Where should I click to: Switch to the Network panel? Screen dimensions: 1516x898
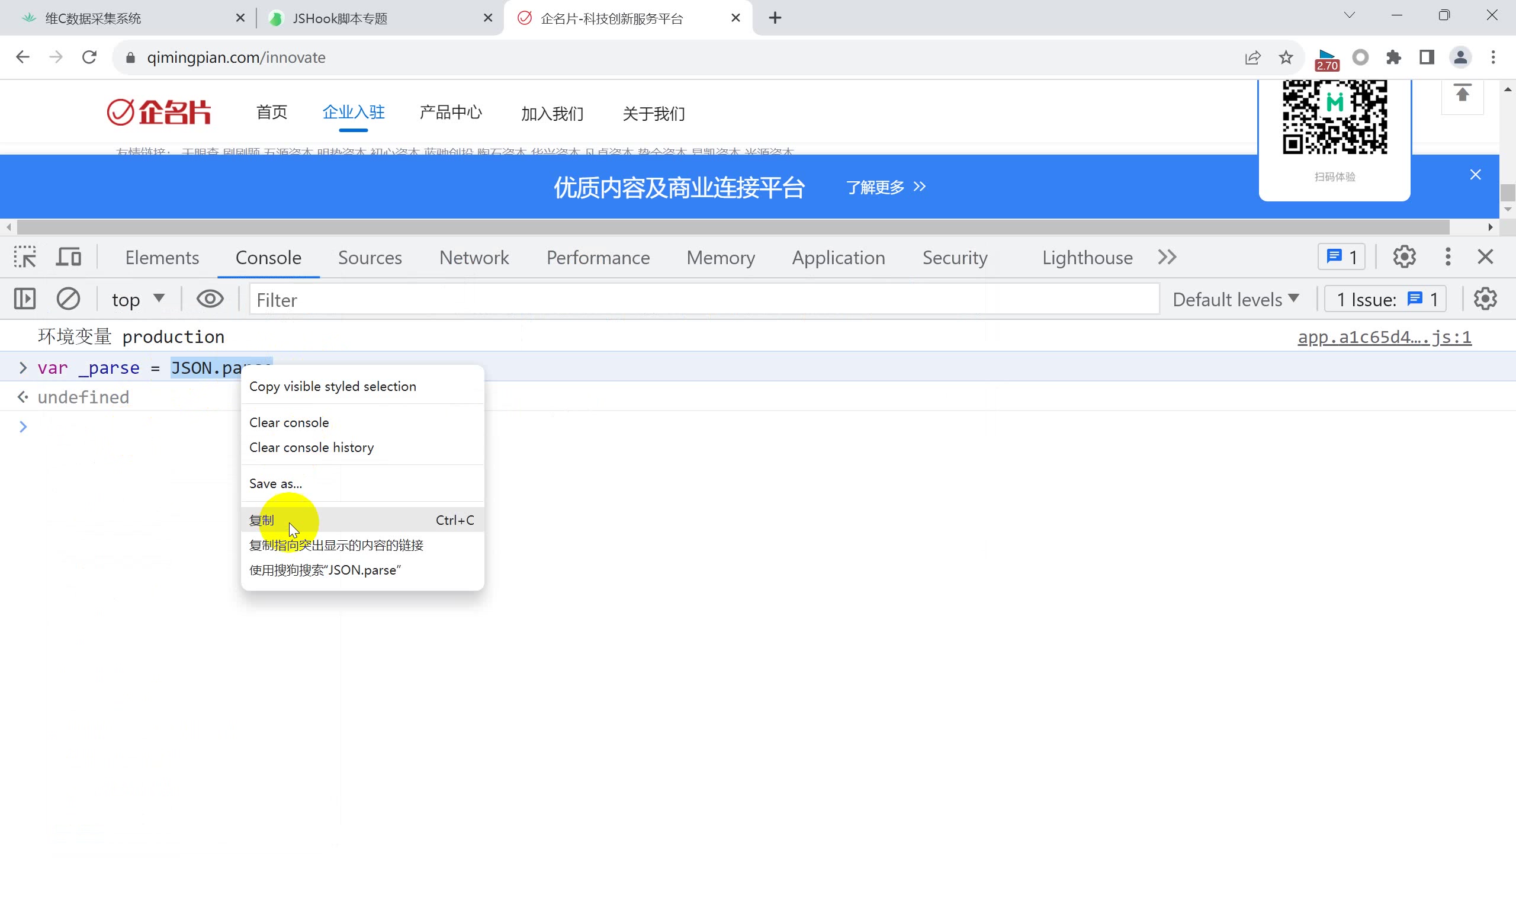tap(474, 257)
